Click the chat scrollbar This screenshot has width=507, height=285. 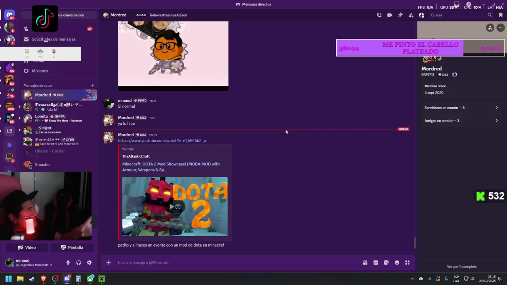tap(415, 243)
